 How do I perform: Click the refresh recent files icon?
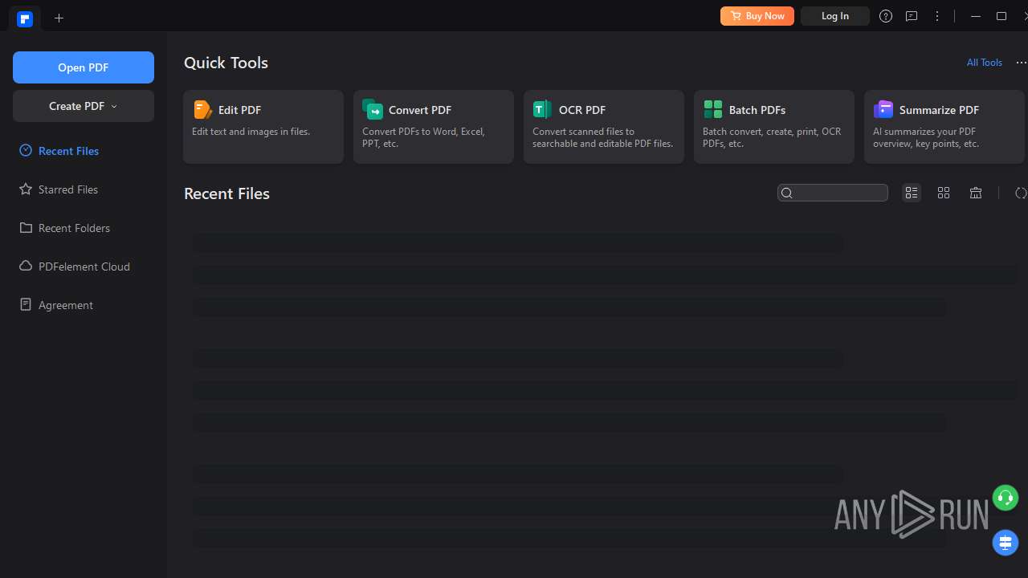[1021, 193]
